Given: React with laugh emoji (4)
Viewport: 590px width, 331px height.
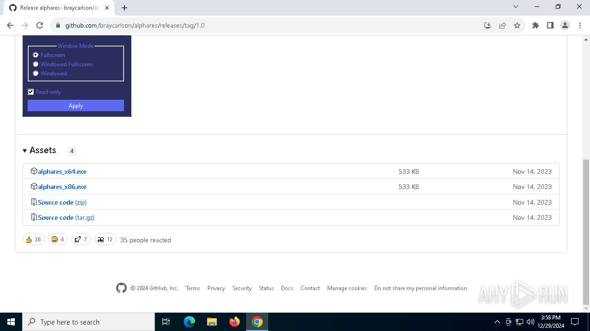Looking at the screenshot, I should click(x=58, y=240).
